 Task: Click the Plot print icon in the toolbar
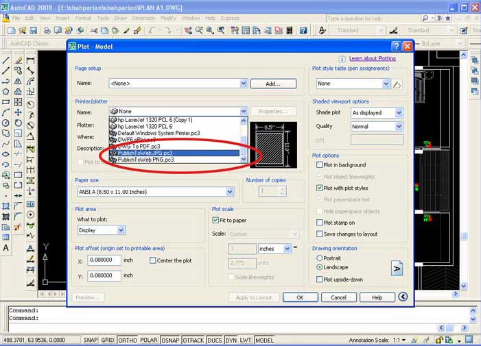pos(47,30)
